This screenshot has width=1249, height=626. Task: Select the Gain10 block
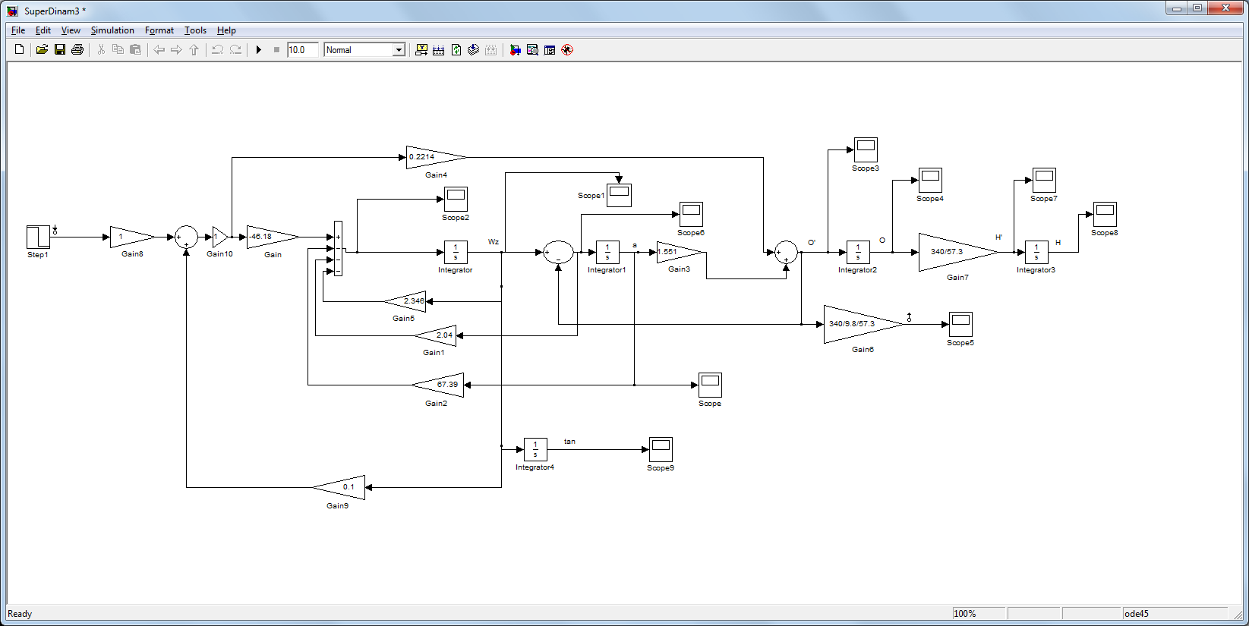(219, 237)
